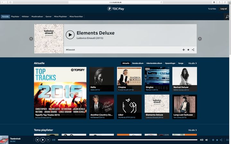The height and width of the screenshot is (144, 231).
Task: Share Elements Deluxe from the banner
Action: pyautogui.click(x=193, y=50)
